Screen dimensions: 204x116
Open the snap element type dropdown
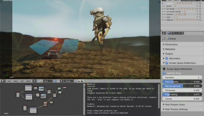[x=62, y=81]
